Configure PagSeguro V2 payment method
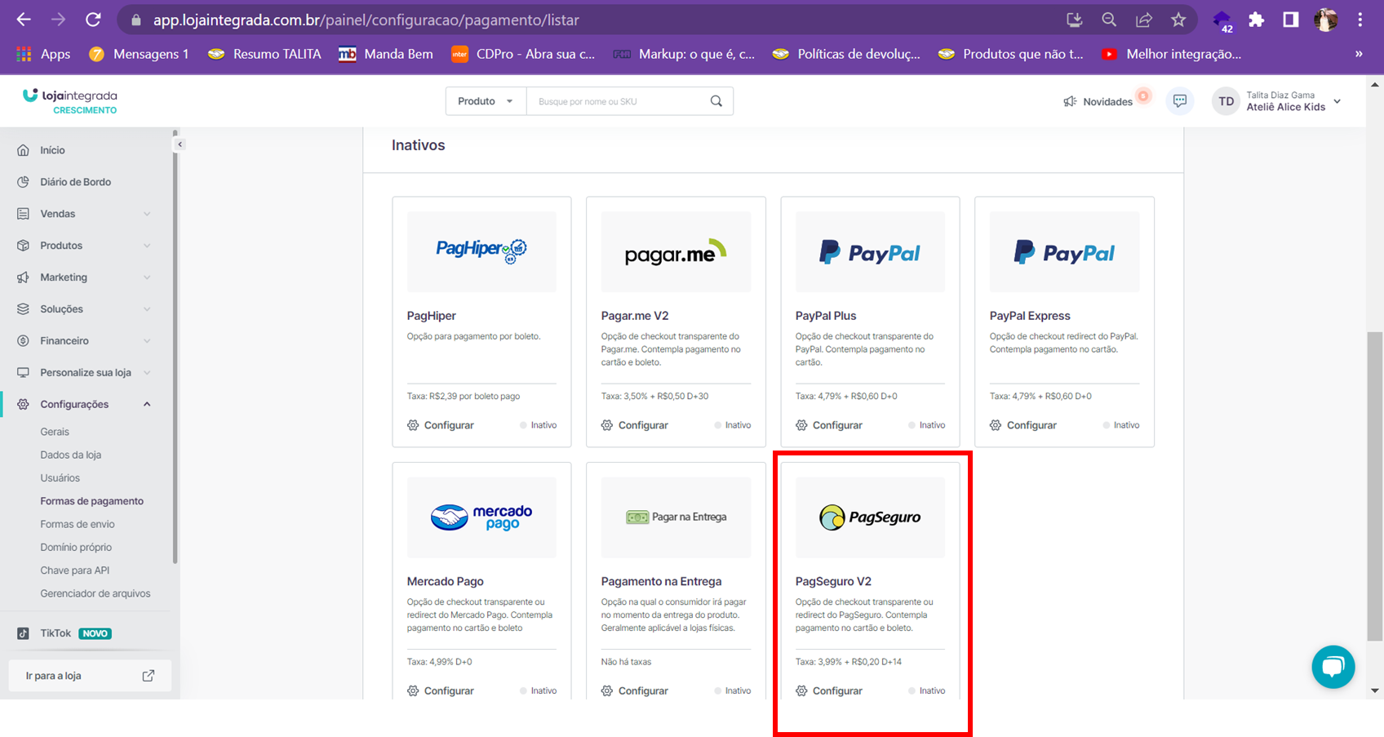Viewport: 1384px width, 737px height. [829, 690]
